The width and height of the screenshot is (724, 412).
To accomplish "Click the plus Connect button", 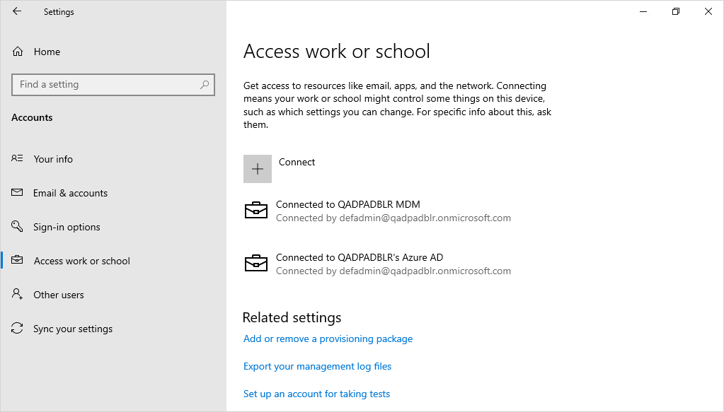I will (258, 169).
